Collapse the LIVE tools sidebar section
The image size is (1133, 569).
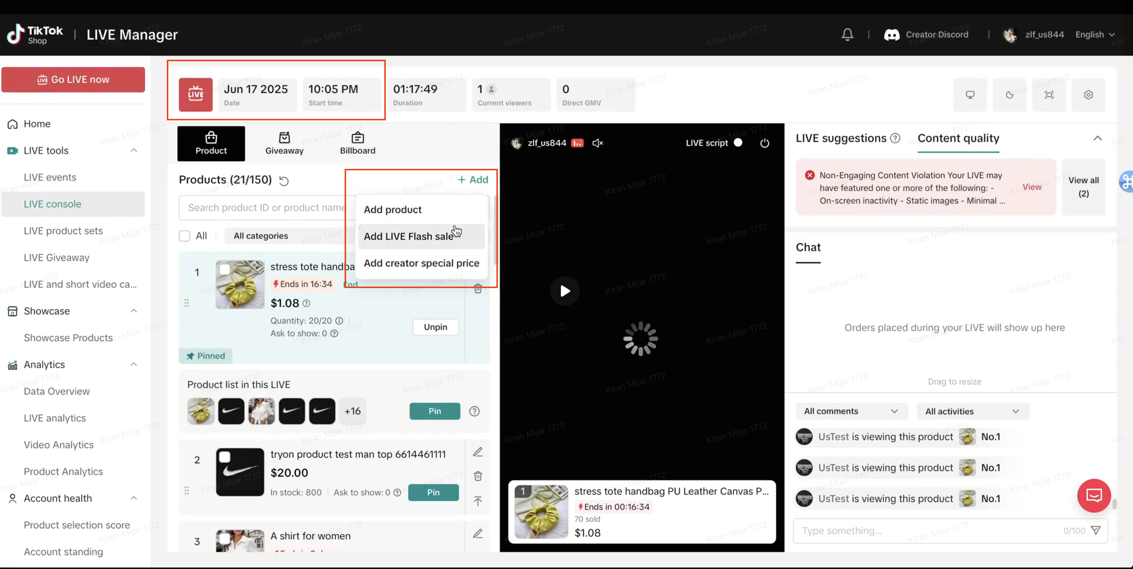134,151
